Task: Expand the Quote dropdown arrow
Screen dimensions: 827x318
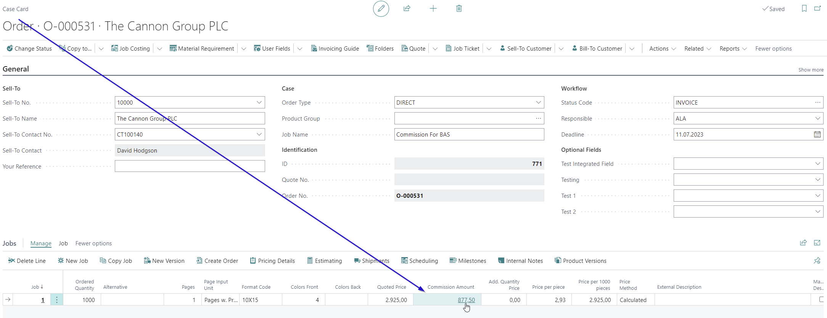Action: coord(435,49)
